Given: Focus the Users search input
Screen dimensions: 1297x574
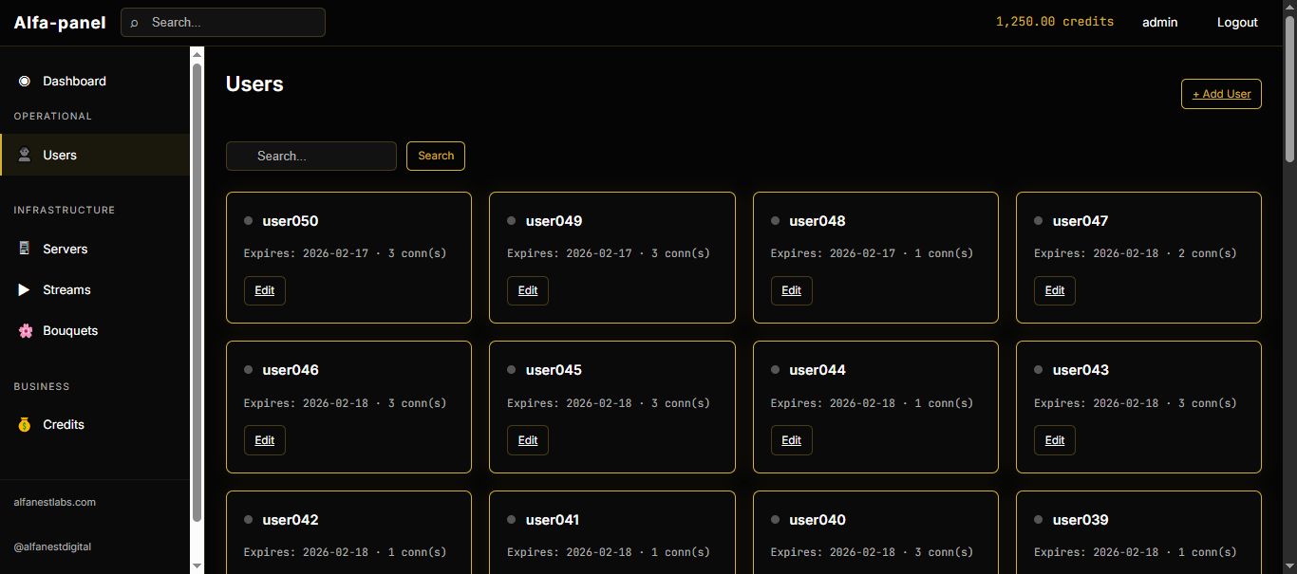Looking at the screenshot, I should (x=311, y=156).
